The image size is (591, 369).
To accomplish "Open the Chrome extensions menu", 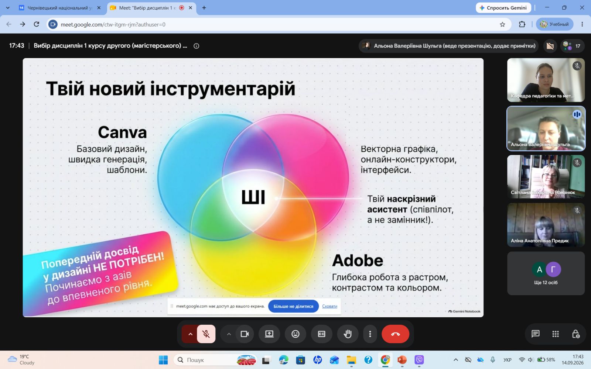I will pos(522,24).
